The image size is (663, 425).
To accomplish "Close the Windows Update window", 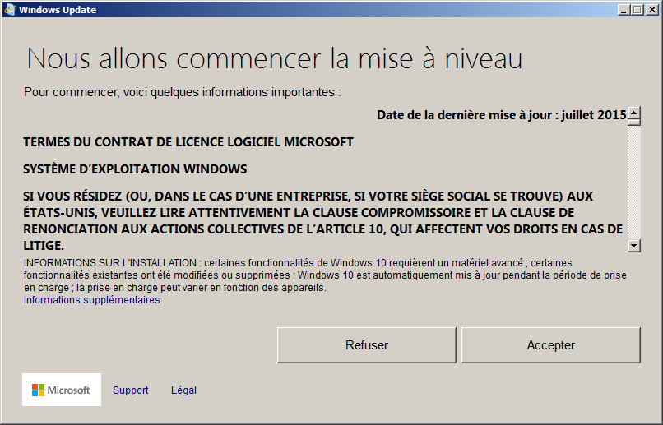I will [x=652, y=10].
